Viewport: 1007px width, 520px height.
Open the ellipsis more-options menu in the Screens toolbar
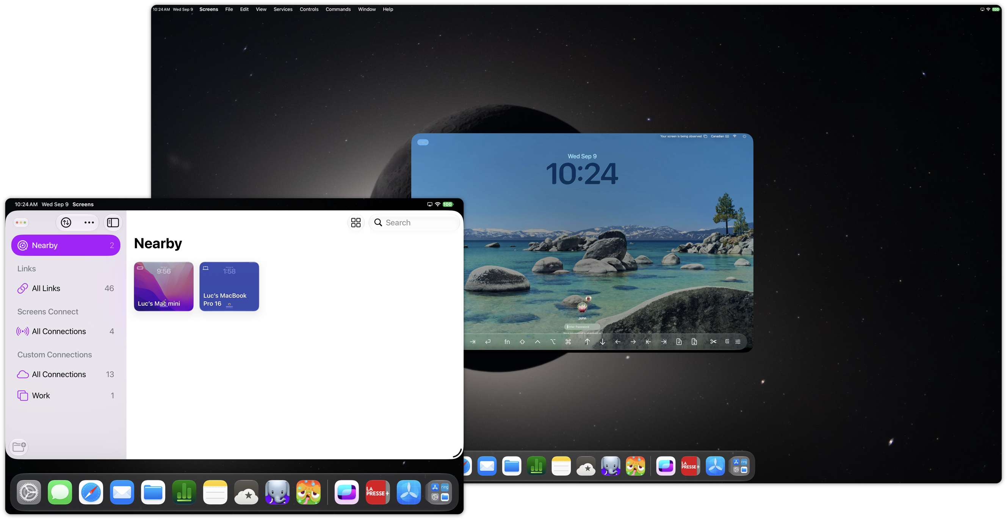[x=89, y=222]
